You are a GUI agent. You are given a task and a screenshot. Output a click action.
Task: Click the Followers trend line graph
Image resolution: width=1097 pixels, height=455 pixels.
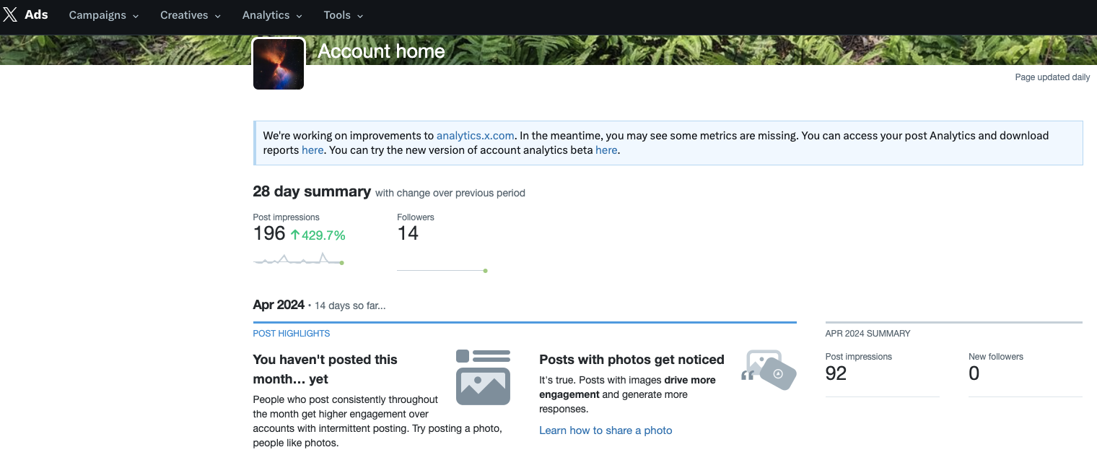pos(441,270)
